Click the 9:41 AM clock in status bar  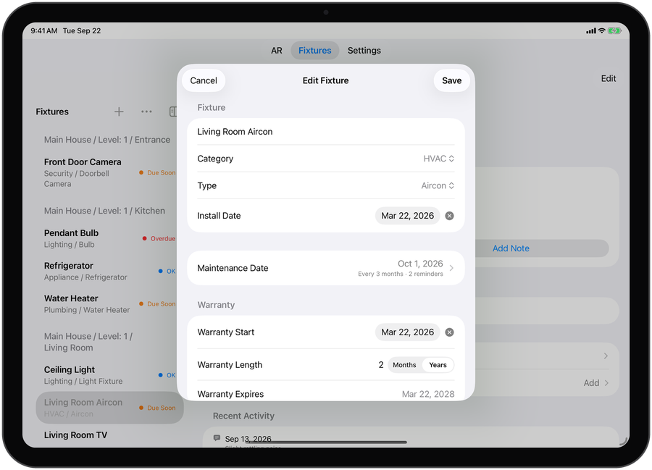coord(44,30)
